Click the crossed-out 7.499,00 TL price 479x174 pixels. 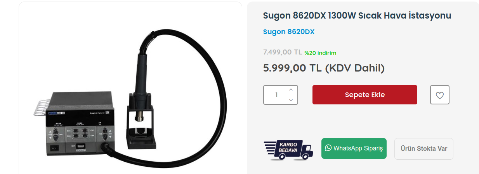click(x=283, y=52)
